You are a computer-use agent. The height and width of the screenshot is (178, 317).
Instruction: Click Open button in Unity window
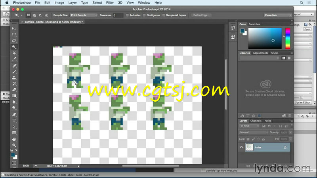pos(307,29)
